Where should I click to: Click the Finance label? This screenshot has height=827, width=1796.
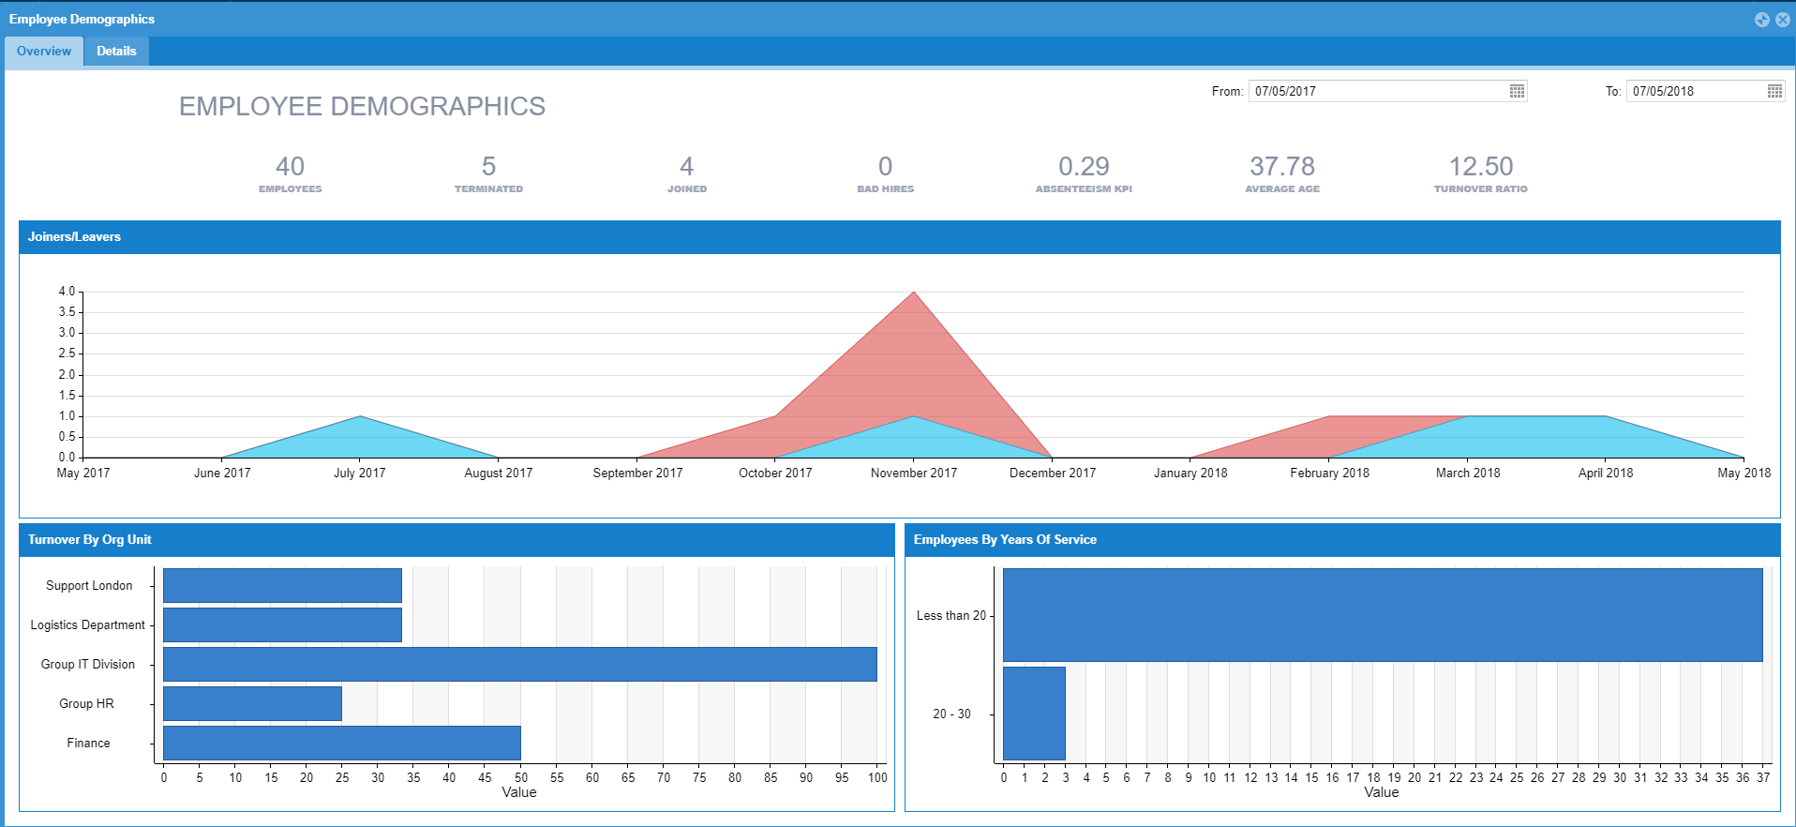pyautogui.click(x=88, y=744)
